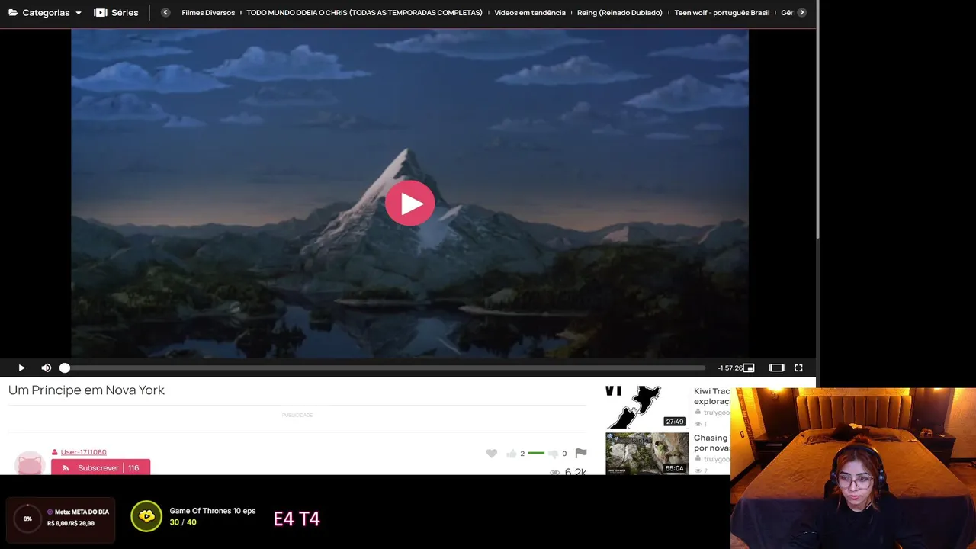The image size is (976, 549).
Task: Click the left arrow of category carousel
Action: (165, 13)
